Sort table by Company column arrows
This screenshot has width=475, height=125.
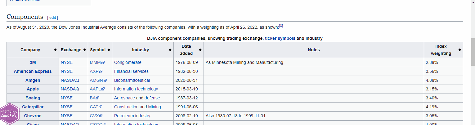pyautogui.click(x=55, y=50)
